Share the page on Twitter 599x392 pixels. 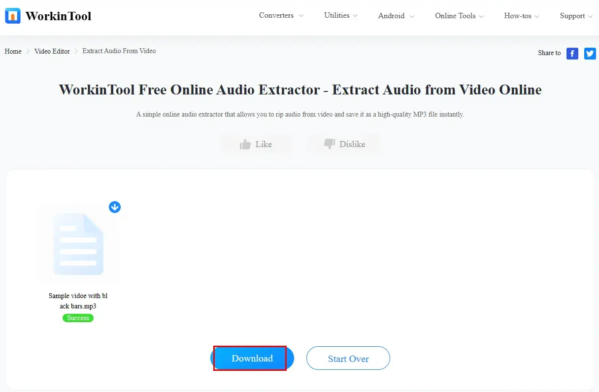[x=590, y=53]
